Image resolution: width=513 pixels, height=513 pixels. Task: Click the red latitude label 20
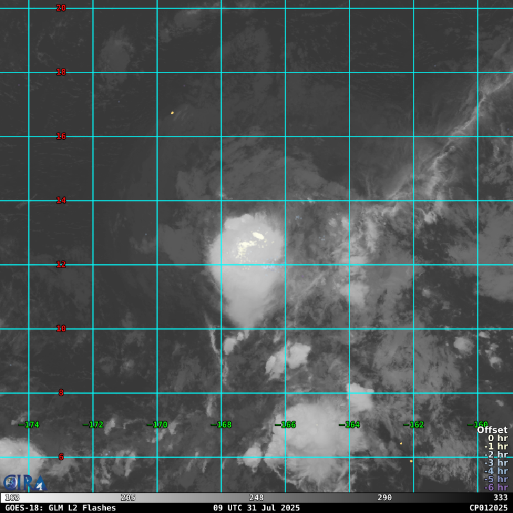(61, 8)
